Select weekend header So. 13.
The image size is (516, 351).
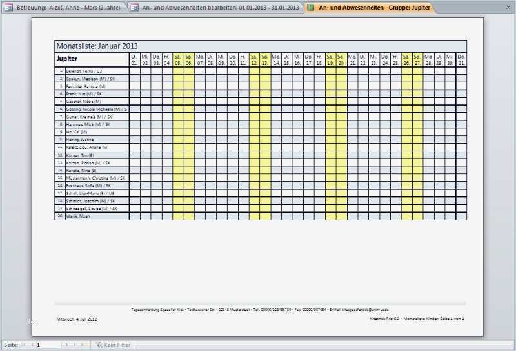[265, 60]
